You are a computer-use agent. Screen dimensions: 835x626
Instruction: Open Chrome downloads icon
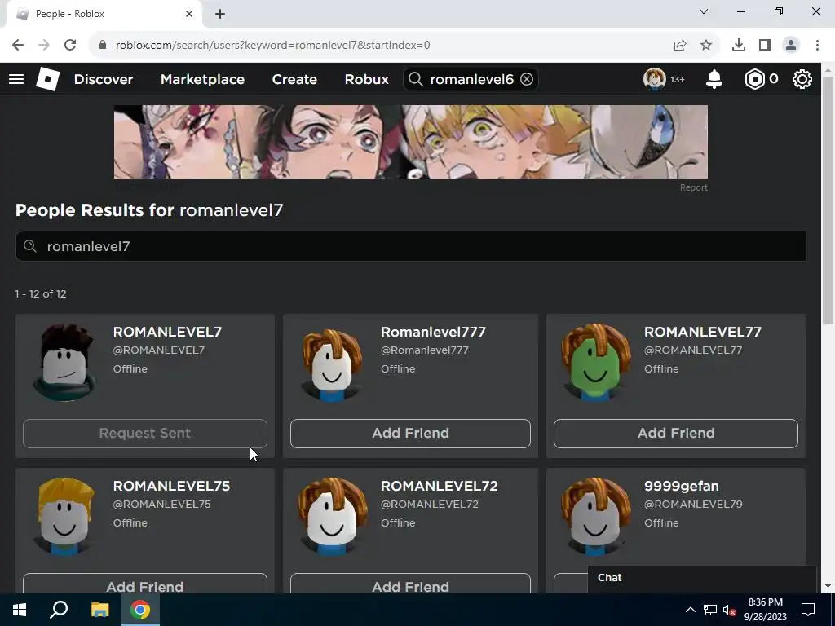(739, 46)
